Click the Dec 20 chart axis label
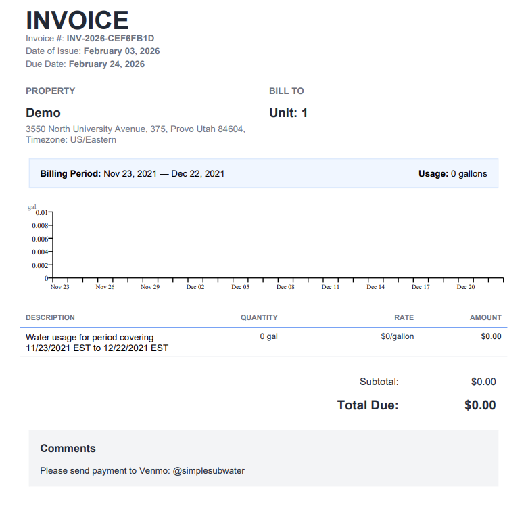The height and width of the screenshot is (521, 528). pos(466,287)
